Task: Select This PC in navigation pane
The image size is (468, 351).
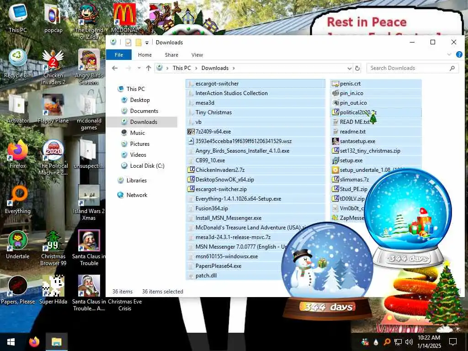Action: pos(135,89)
